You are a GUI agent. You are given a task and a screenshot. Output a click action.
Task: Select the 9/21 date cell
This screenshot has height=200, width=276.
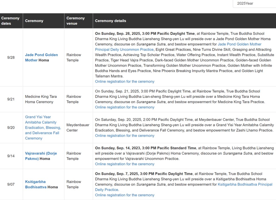pyautogui.click(x=11, y=99)
